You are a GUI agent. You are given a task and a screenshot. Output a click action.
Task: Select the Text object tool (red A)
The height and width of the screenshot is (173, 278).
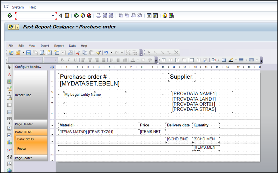click(9, 75)
